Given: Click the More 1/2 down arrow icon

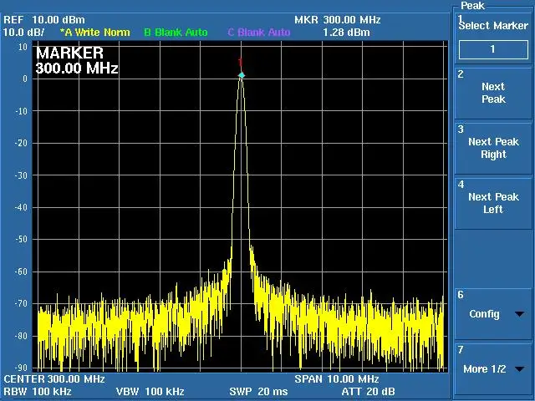Looking at the screenshot, I should [520, 369].
